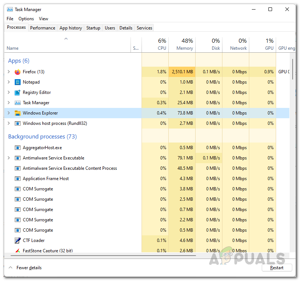Click the Status (S...) column header
The image size is (300, 281).
(x=136, y=45)
